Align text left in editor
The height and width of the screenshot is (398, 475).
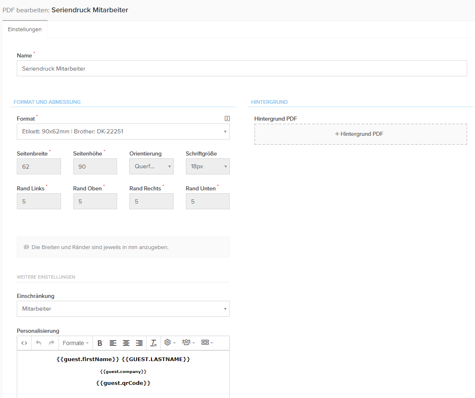[113, 343]
